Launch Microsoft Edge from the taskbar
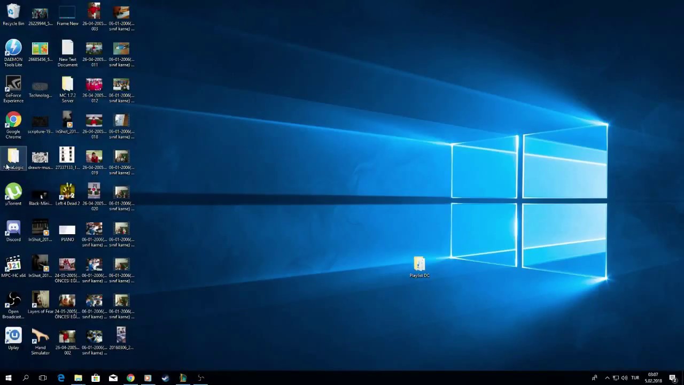 [x=61, y=378]
